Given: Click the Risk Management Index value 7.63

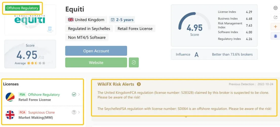Looking at the screenshot, I should coord(249,25).
